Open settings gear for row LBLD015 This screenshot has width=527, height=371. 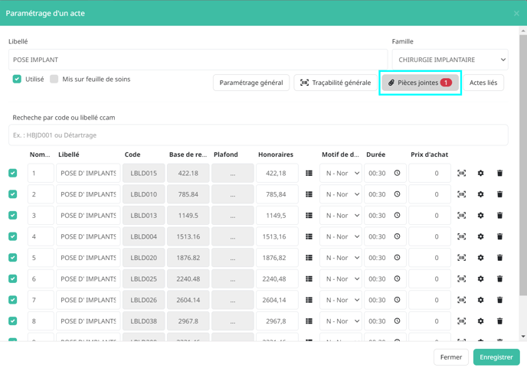480,173
